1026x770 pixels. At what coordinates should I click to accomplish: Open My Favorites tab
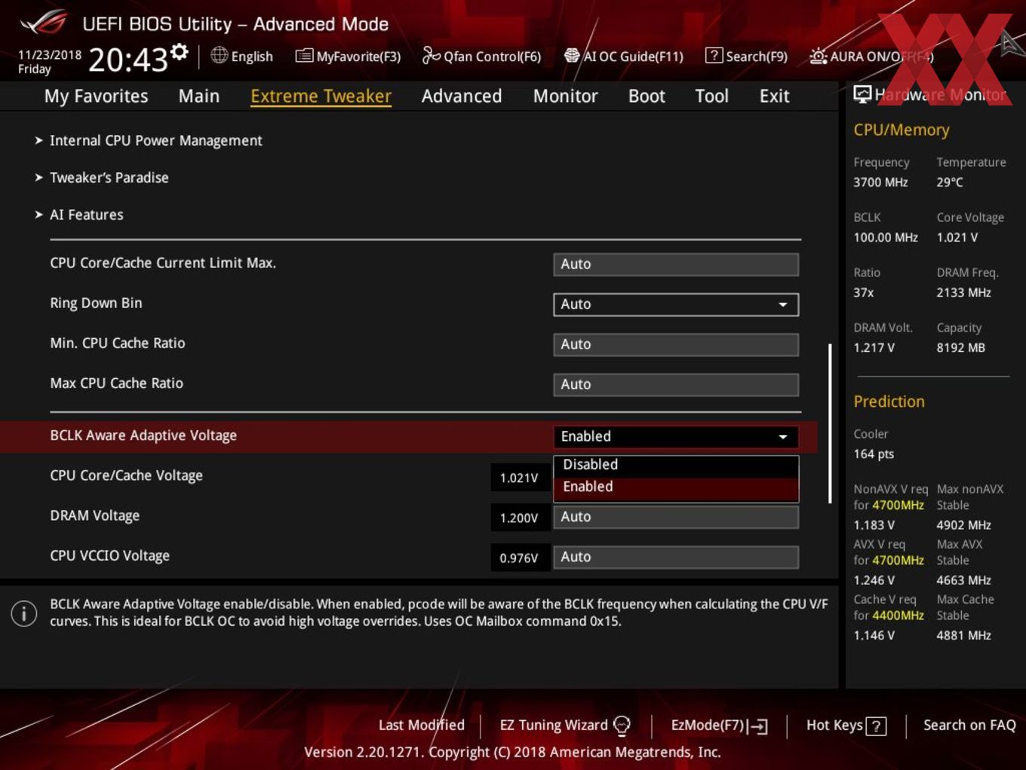96,96
